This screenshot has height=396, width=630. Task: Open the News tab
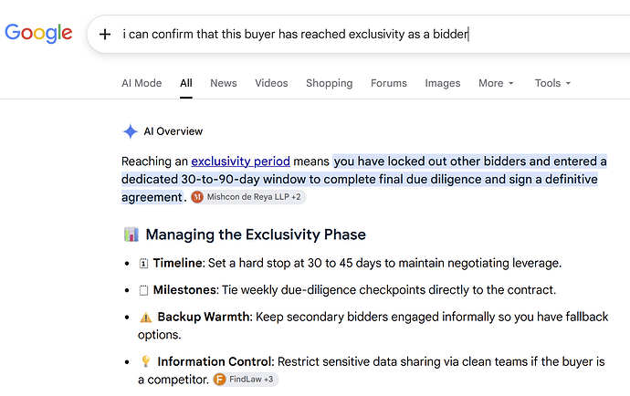click(224, 83)
